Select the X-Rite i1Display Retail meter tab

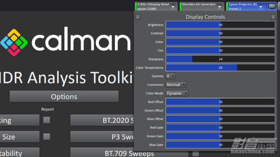tap(156, 7)
